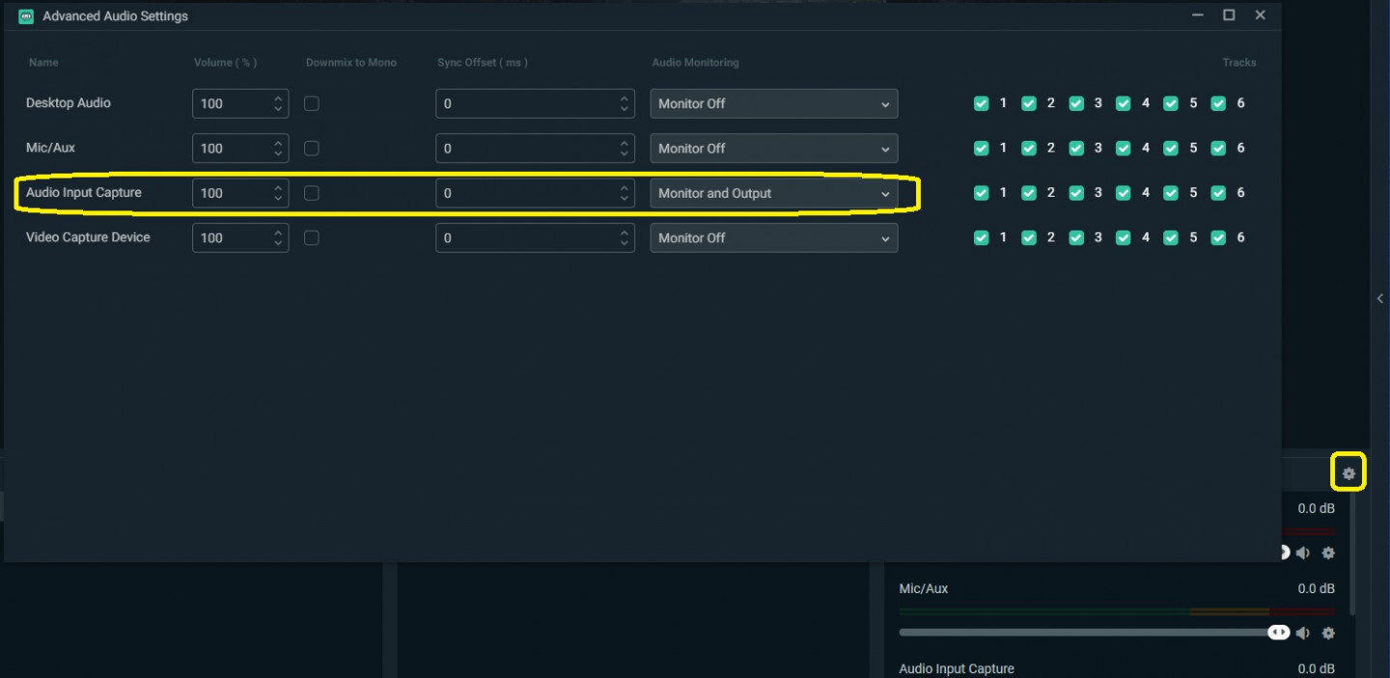This screenshot has width=1390, height=678.
Task: Enable Downmix to Mono for Audio Input Capture
Action: [x=312, y=193]
